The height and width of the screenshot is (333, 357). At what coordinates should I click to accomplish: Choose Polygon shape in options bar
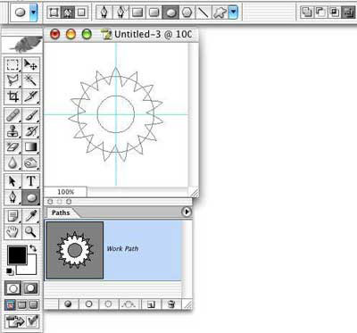click(187, 12)
